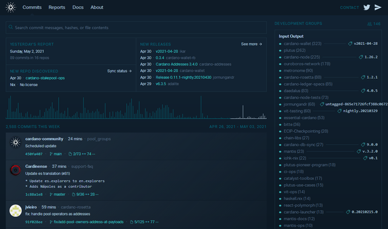This screenshot has width=388, height=229.
Task: Open the Twitter icon link
Action: 367,7
